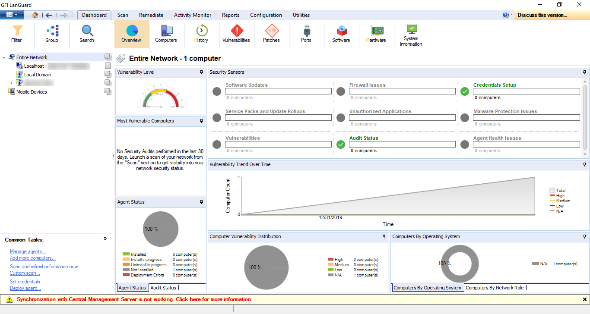The image size is (590, 314).
Task: Open the Search tool
Action: tap(87, 34)
